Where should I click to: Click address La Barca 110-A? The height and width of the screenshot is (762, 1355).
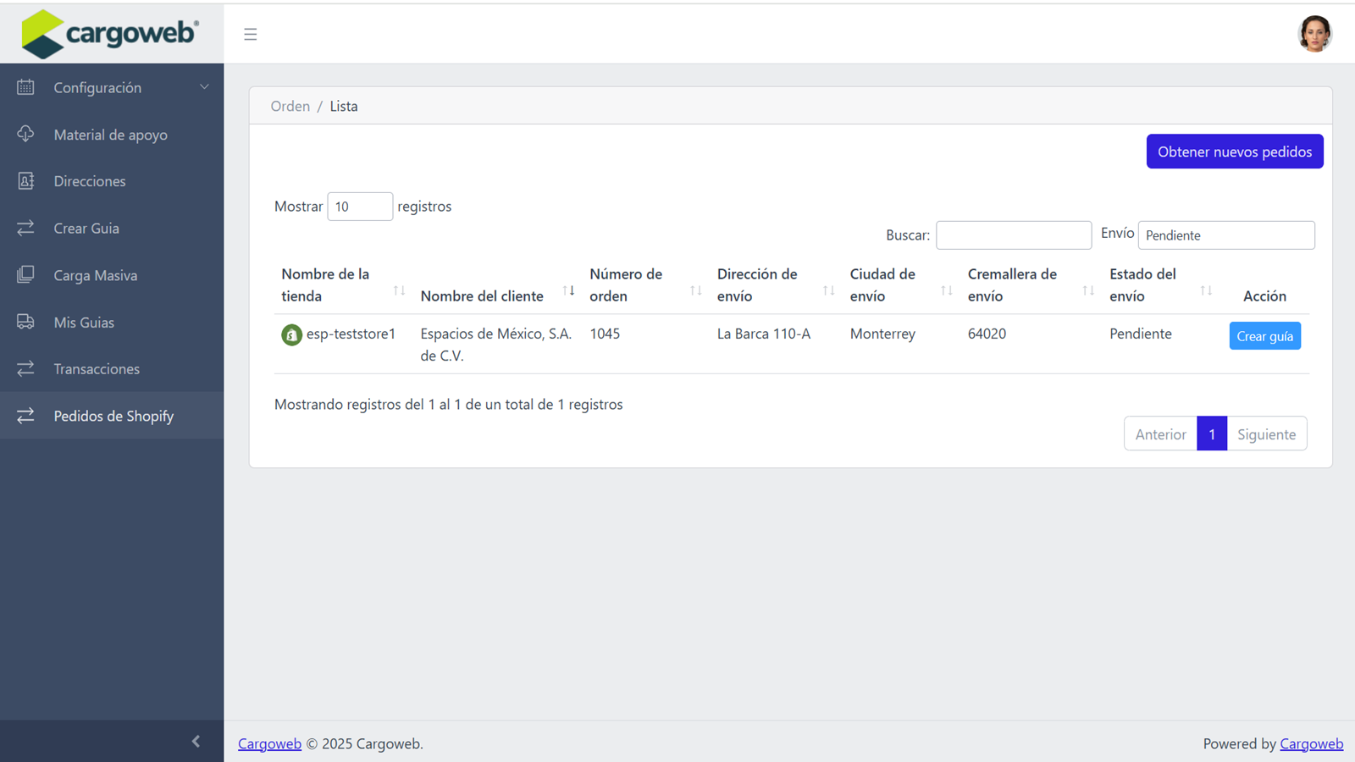pos(764,334)
